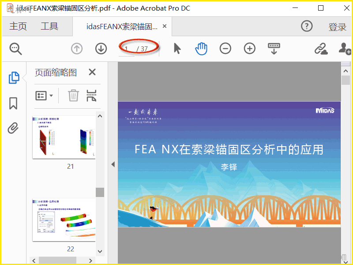Click the MIDAS logo on slide
Viewport: 353px width, 265px height.
tap(325, 110)
